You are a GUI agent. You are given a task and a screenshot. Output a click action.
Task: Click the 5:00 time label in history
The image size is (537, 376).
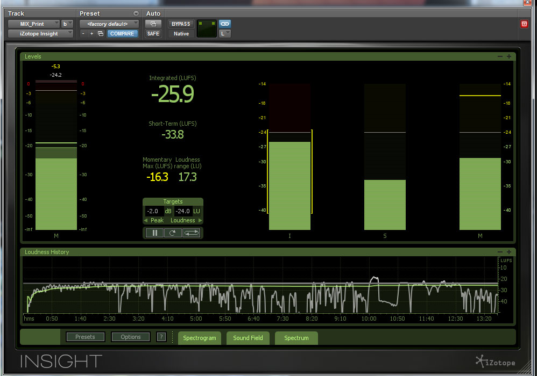point(196,319)
